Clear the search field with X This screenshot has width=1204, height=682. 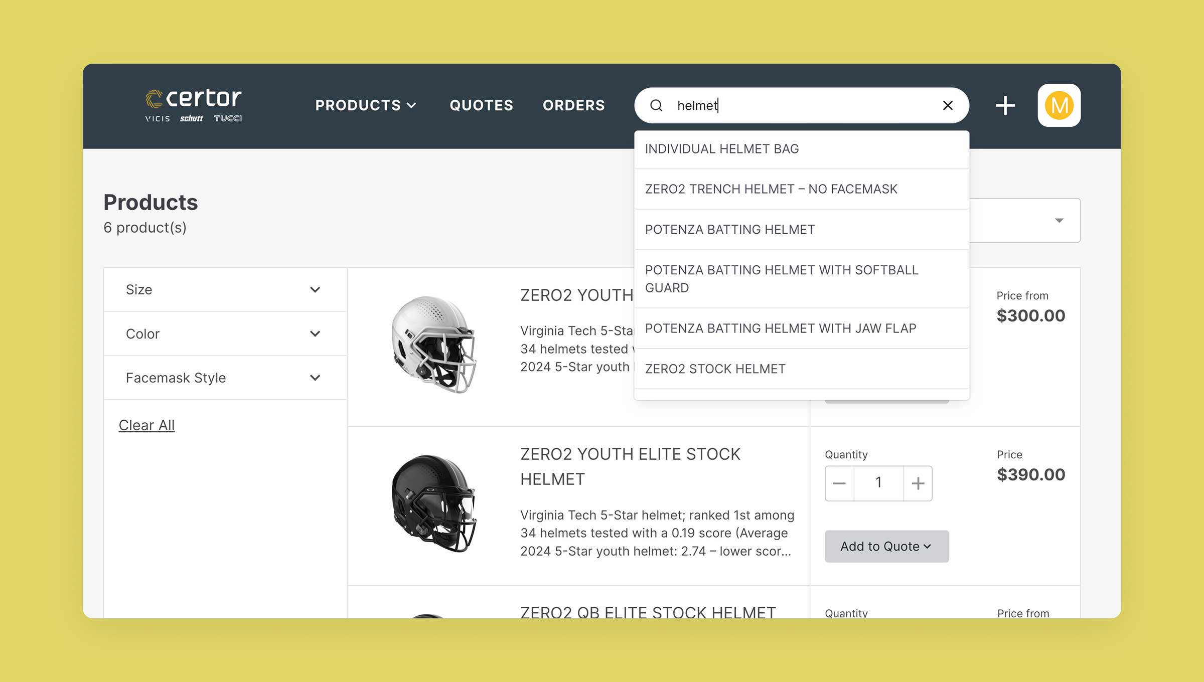[x=948, y=105]
